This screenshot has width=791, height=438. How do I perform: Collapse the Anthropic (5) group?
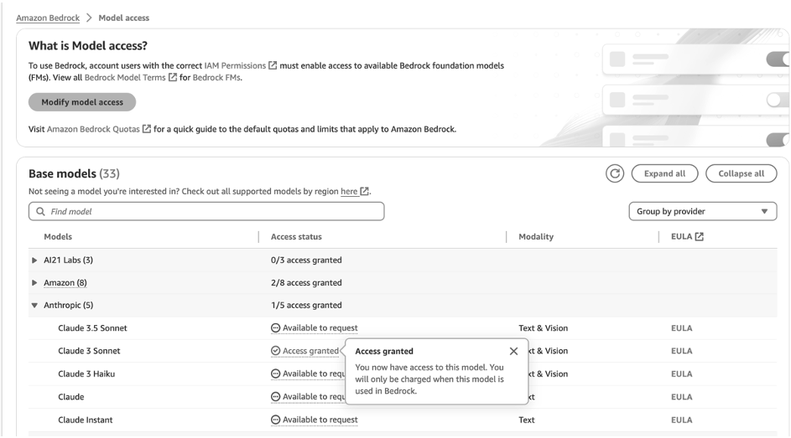(x=34, y=305)
